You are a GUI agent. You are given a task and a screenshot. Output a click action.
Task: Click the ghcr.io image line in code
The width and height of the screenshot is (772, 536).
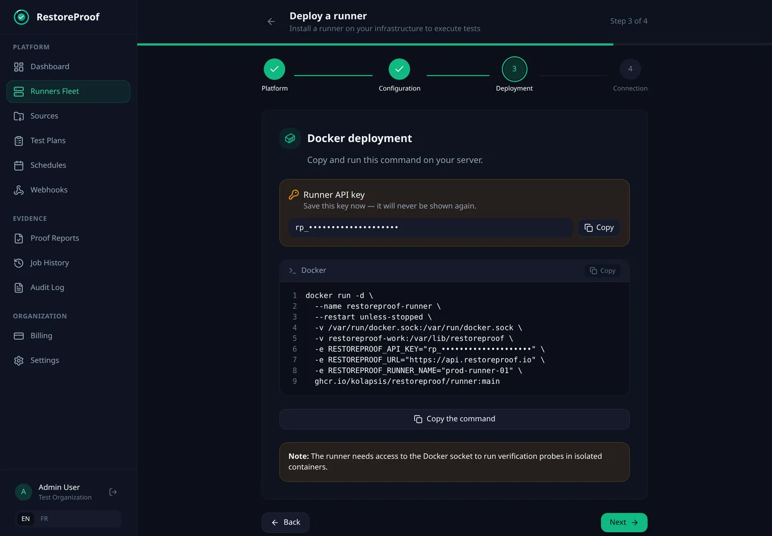407,382
